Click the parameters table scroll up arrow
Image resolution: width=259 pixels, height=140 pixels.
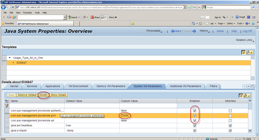(250, 101)
